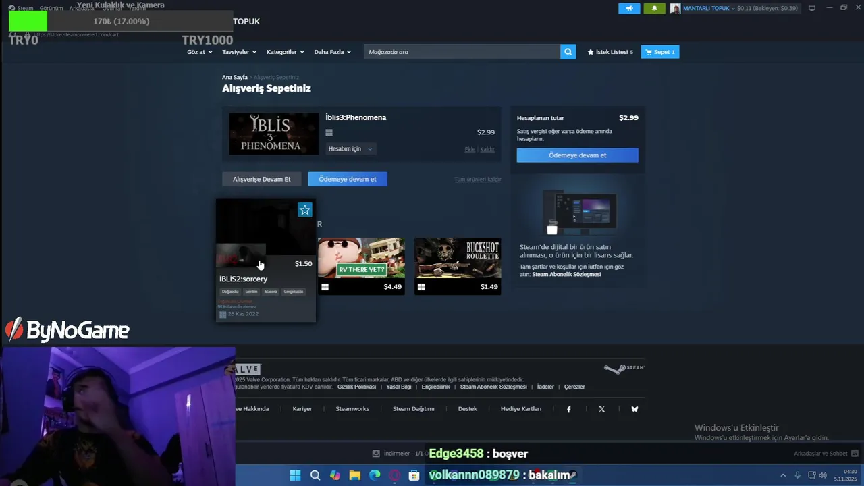Open the Görünüm menu
The height and width of the screenshot is (486, 864).
pyautogui.click(x=51, y=8)
